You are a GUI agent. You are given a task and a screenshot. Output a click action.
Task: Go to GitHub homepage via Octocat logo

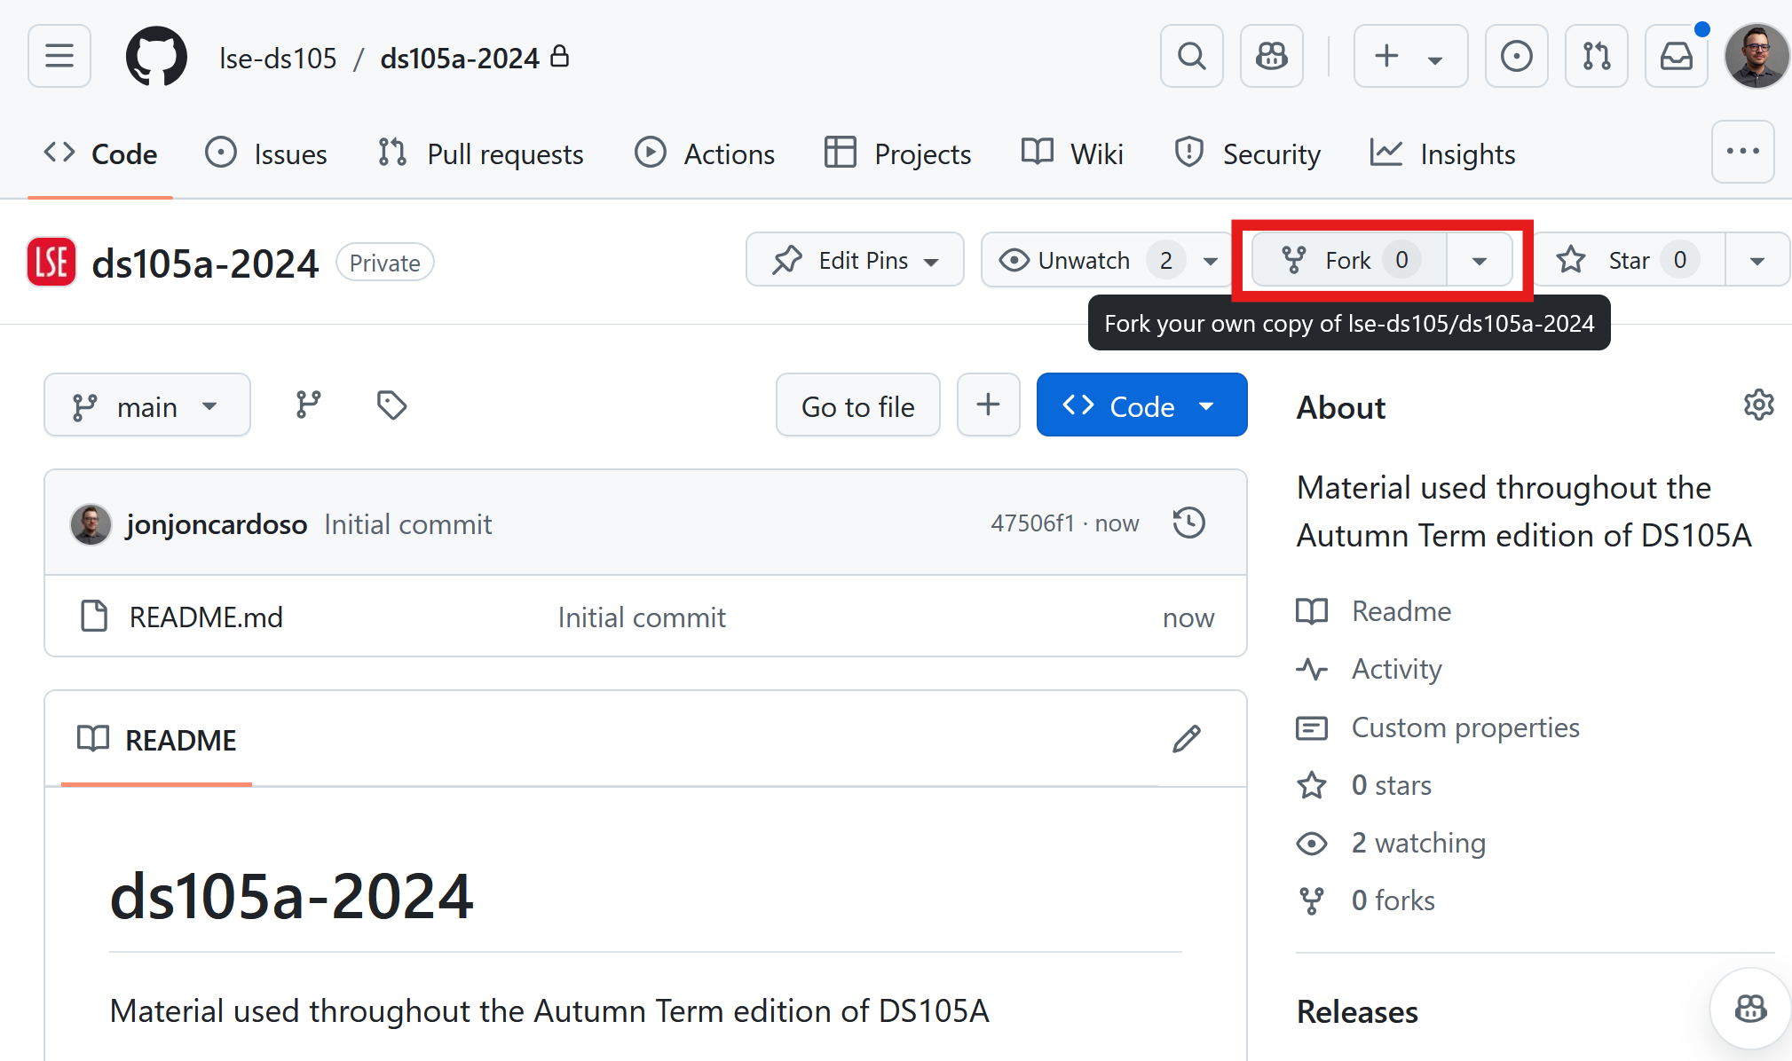pyautogui.click(x=156, y=56)
